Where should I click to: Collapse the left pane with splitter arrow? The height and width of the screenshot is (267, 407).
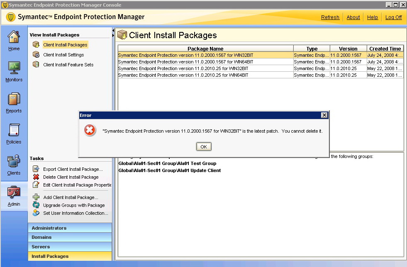tap(113, 31)
